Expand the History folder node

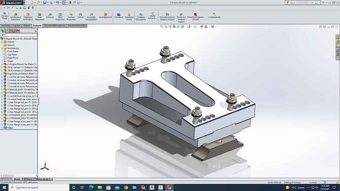pyautogui.click(x=2, y=42)
